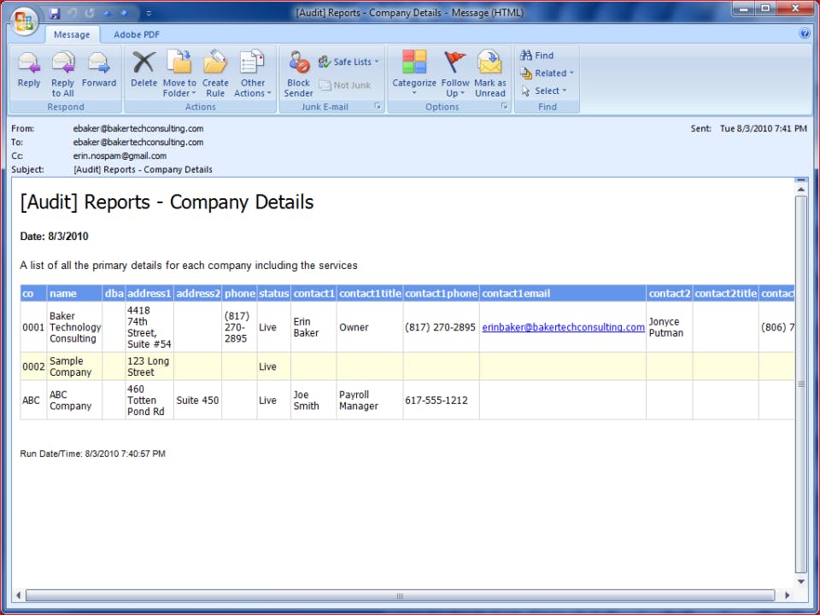Screen dimensions: 820x615
Task: Click the horizontal scrollbar right arrow
Action: pos(787,595)
